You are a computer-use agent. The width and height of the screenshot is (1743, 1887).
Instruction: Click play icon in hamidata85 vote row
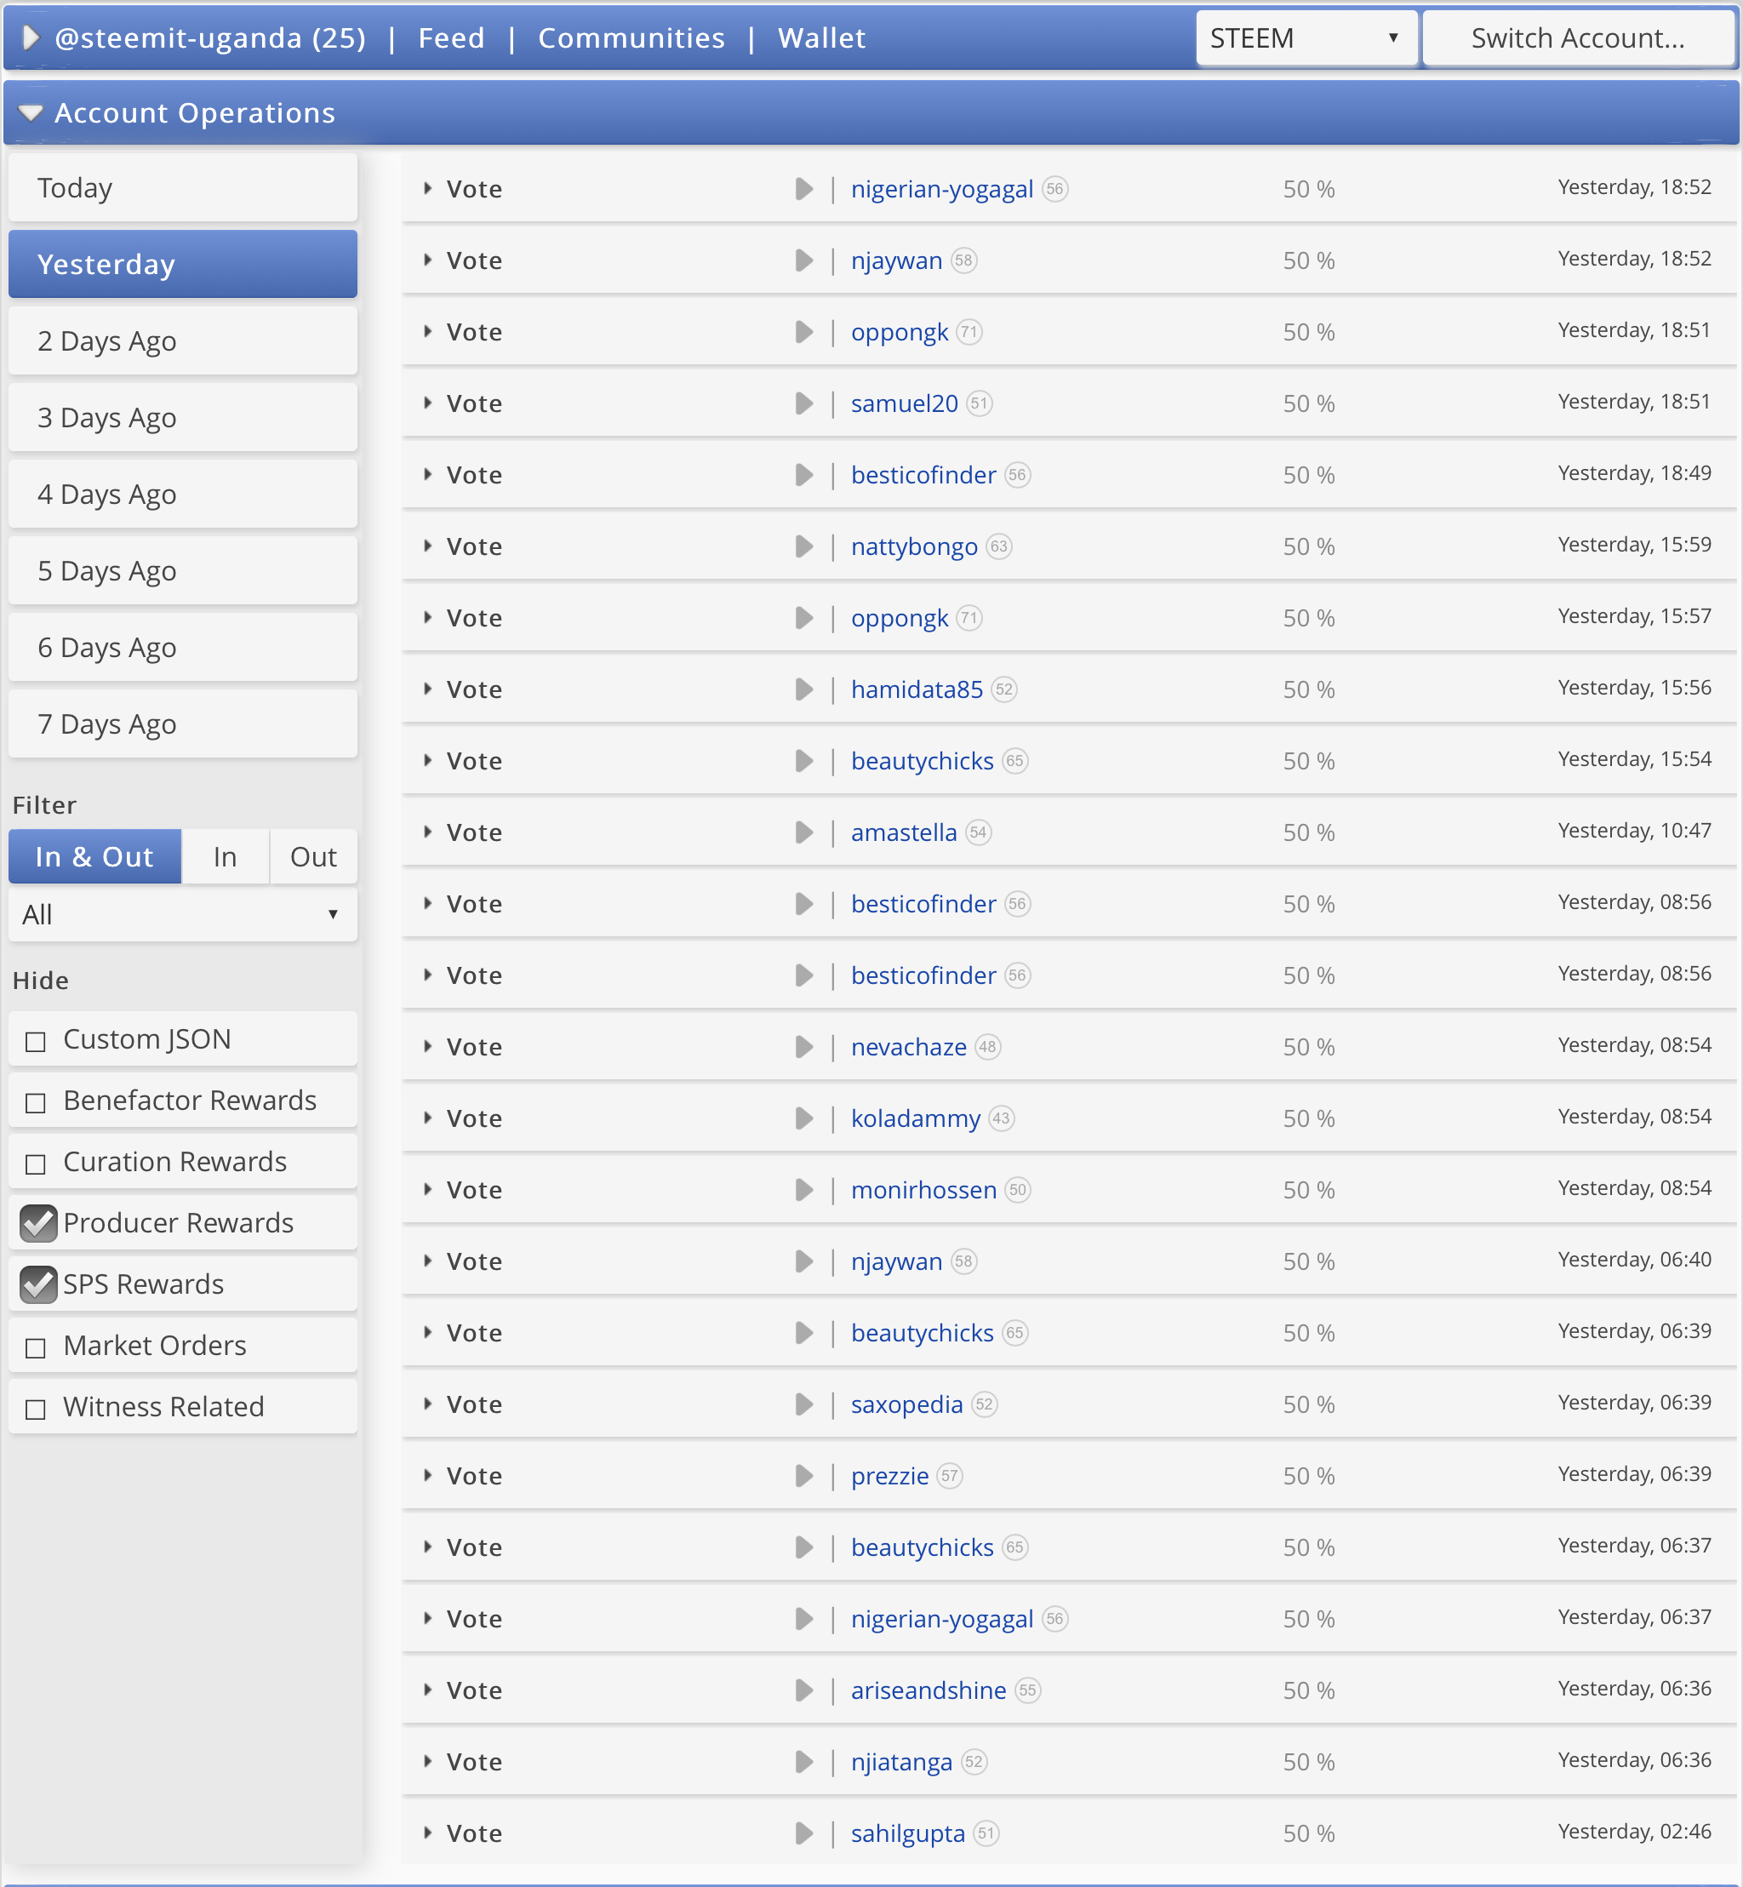click(803, 689)
